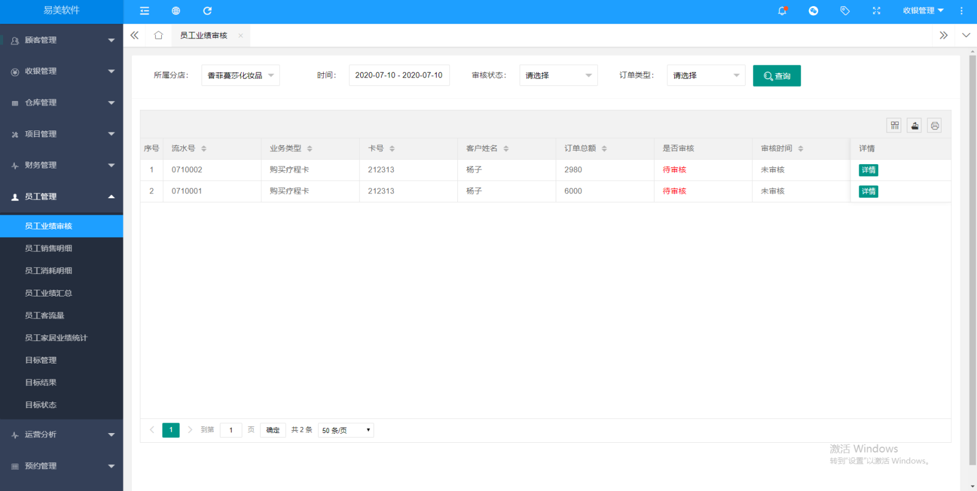Screen dimensions: 977x491
Task: Sort table by 卡号
Action: pos(392,149)
